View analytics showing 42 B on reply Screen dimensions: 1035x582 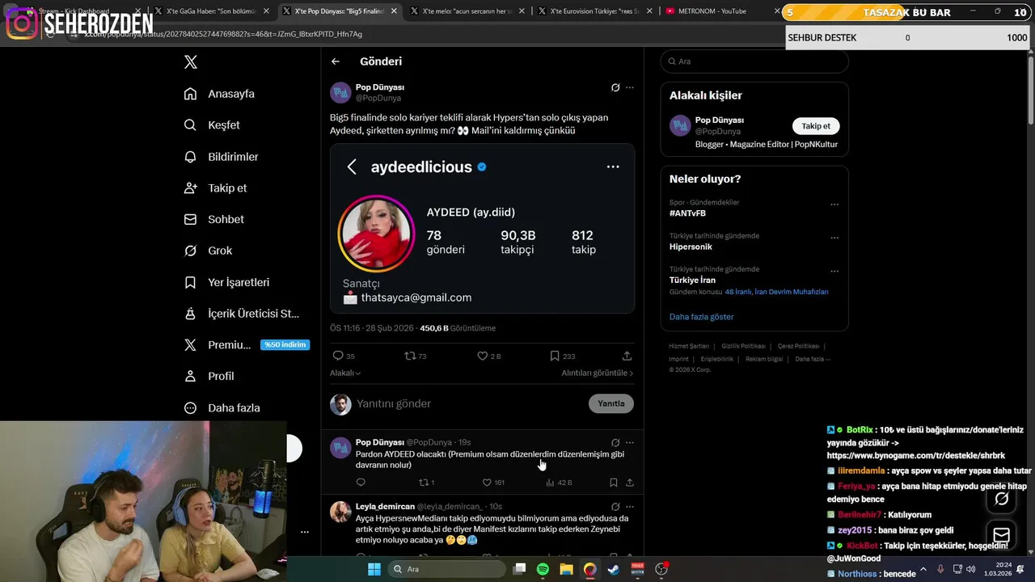coord(559,483)
